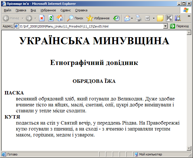Click the Research books magnifier icon
Screen dimensions: 193x158
[178, 18]
